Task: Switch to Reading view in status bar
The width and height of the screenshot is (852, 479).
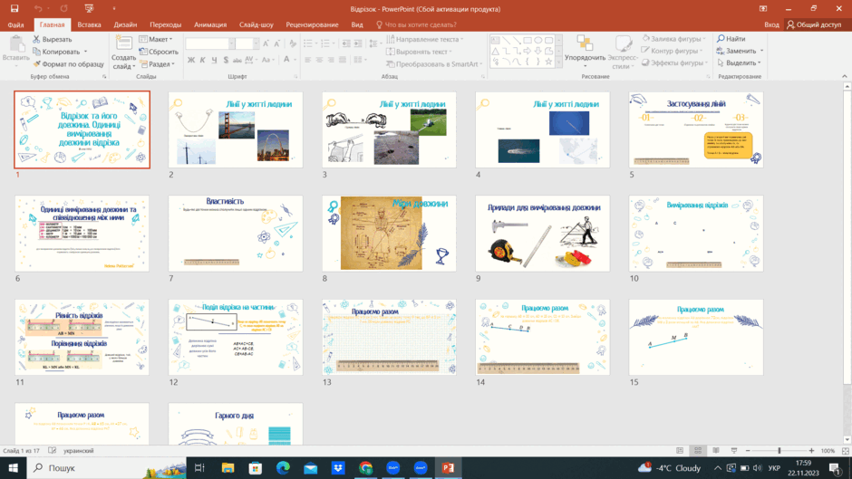Action: tap(716, 451)
